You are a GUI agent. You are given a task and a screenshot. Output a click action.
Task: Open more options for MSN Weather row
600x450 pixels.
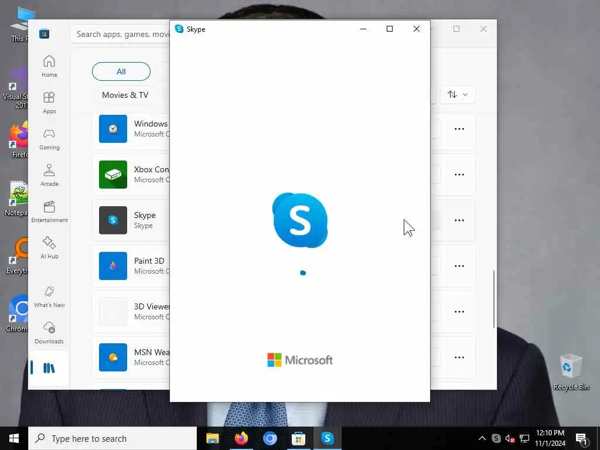[x=459, y=357]
